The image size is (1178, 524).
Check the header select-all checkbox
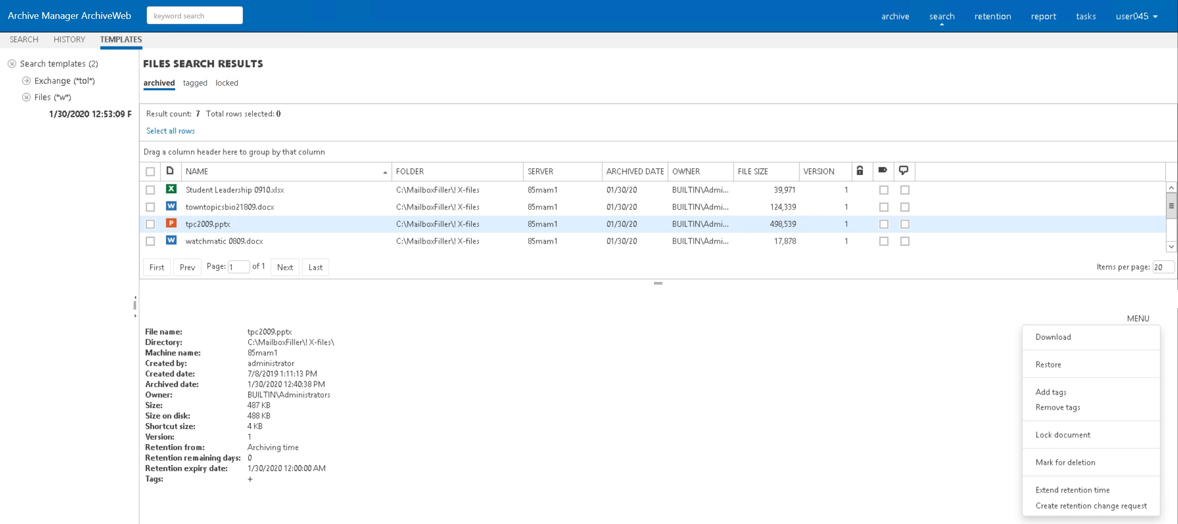tap(150, 172)
